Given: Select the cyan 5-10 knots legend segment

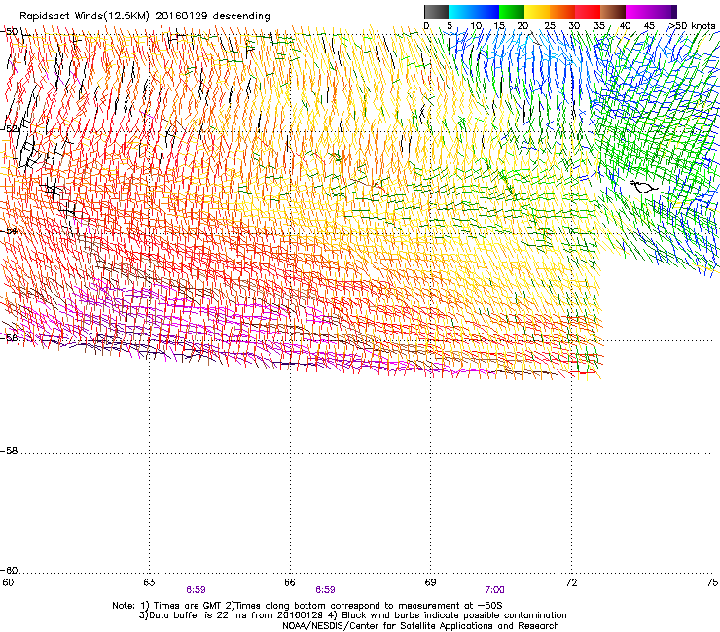Looking at the screenshot, I should click(461, 12).
